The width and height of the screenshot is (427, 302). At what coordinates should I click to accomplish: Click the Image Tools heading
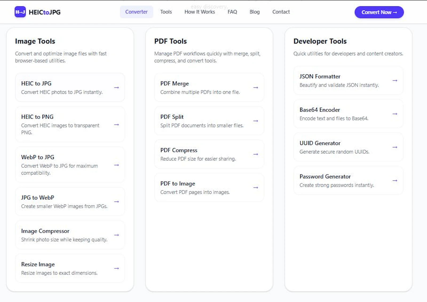(x=35, y=41)
